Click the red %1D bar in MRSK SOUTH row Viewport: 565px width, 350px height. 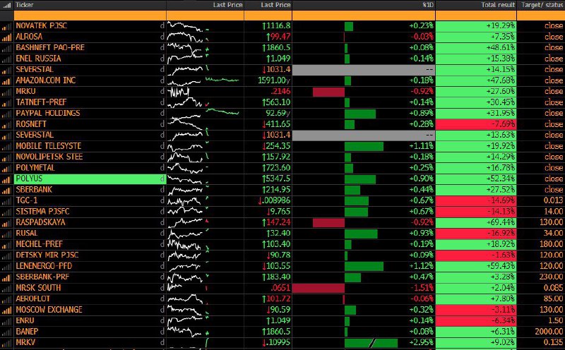click(319, 288)
